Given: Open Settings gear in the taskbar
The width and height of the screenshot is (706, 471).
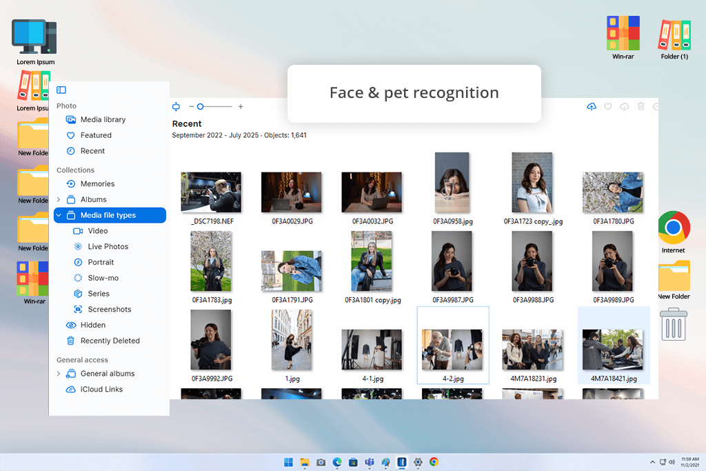Looking at the screenshot, I should pyautogui.click(x=418, y=462).
